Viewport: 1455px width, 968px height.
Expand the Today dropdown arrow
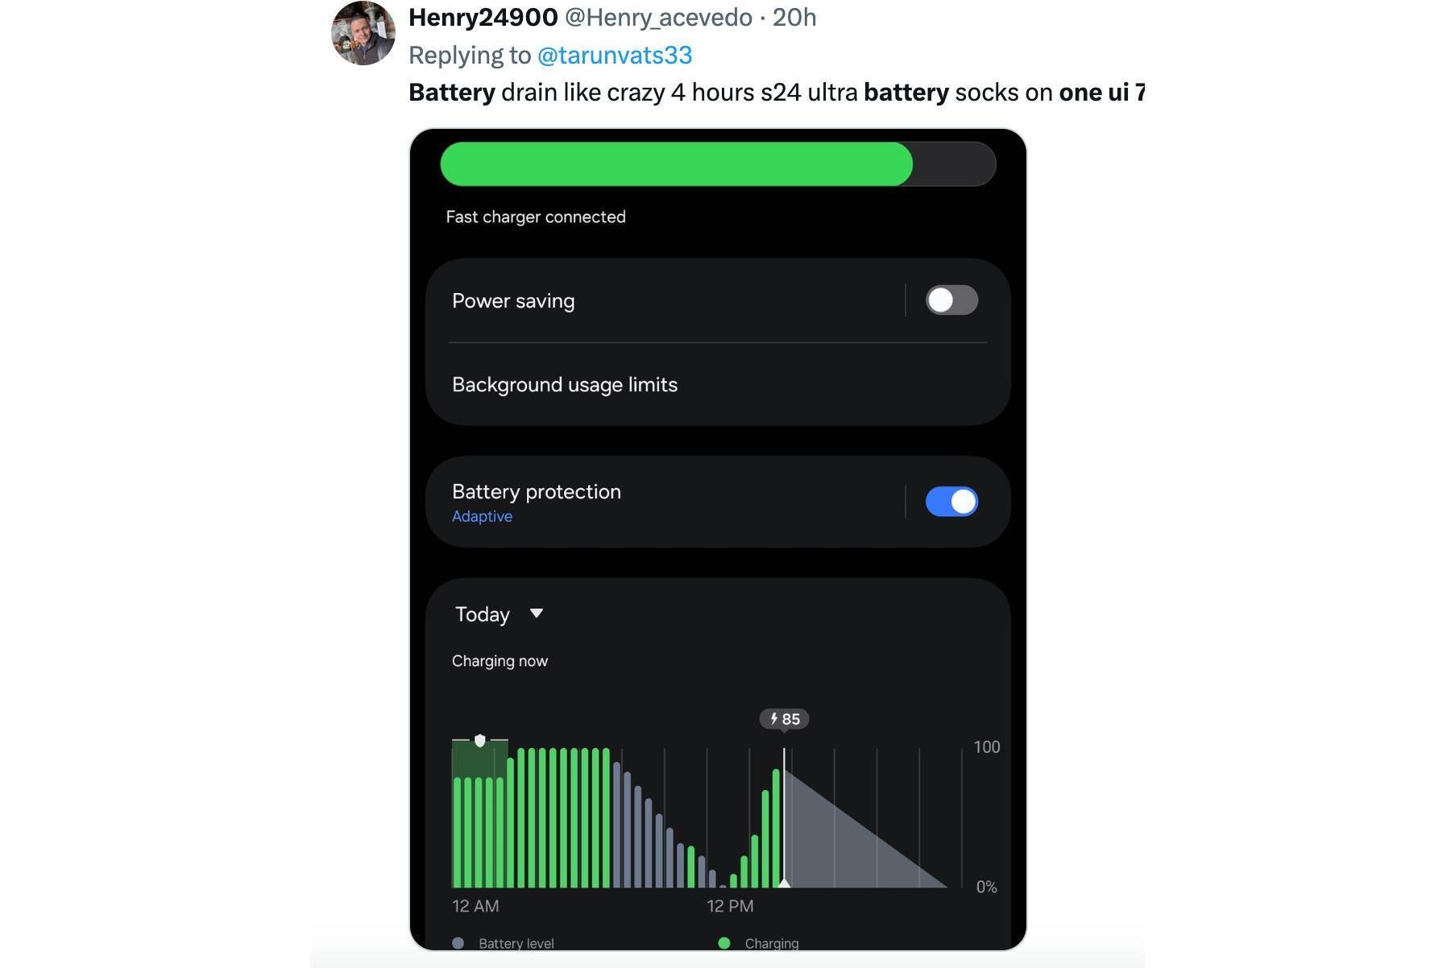tap(537, 614)
